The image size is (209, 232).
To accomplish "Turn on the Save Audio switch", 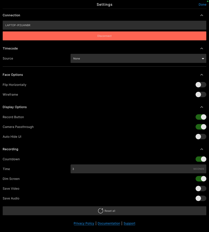I will pos(201,198).
